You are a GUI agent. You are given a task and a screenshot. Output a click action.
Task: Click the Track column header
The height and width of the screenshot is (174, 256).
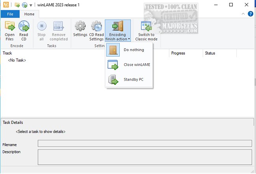[7, 53]
